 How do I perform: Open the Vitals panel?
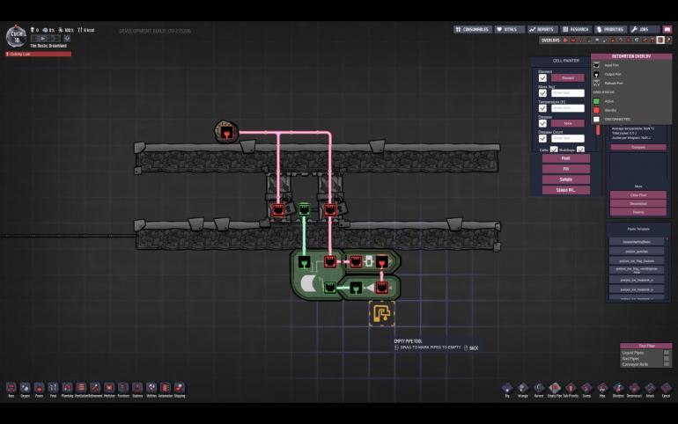point(509,29)
